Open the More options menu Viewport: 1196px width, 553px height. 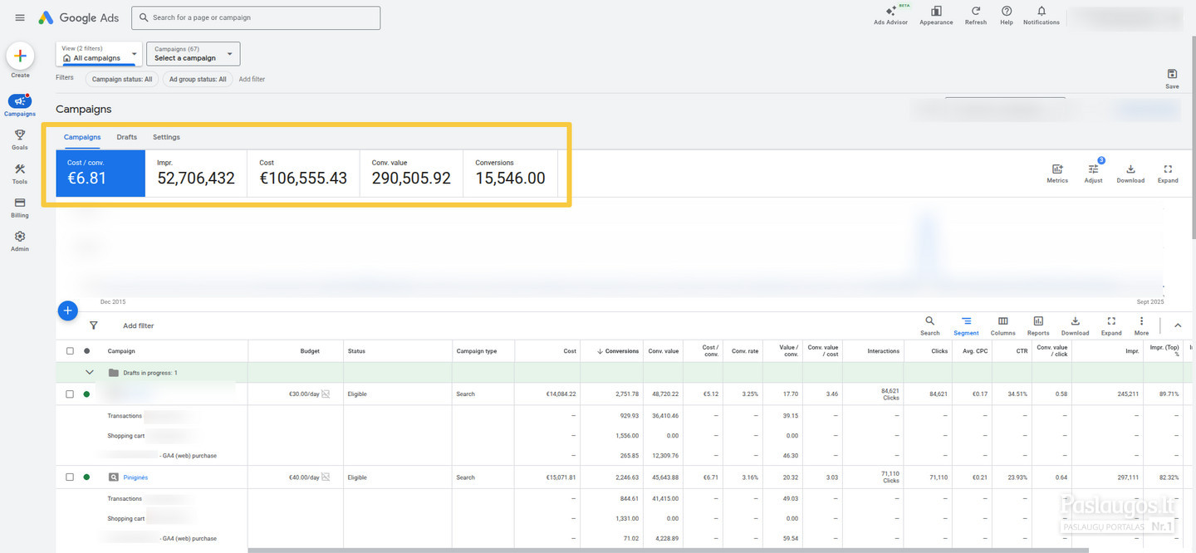pyautogui.click(x=1141, y=325)
